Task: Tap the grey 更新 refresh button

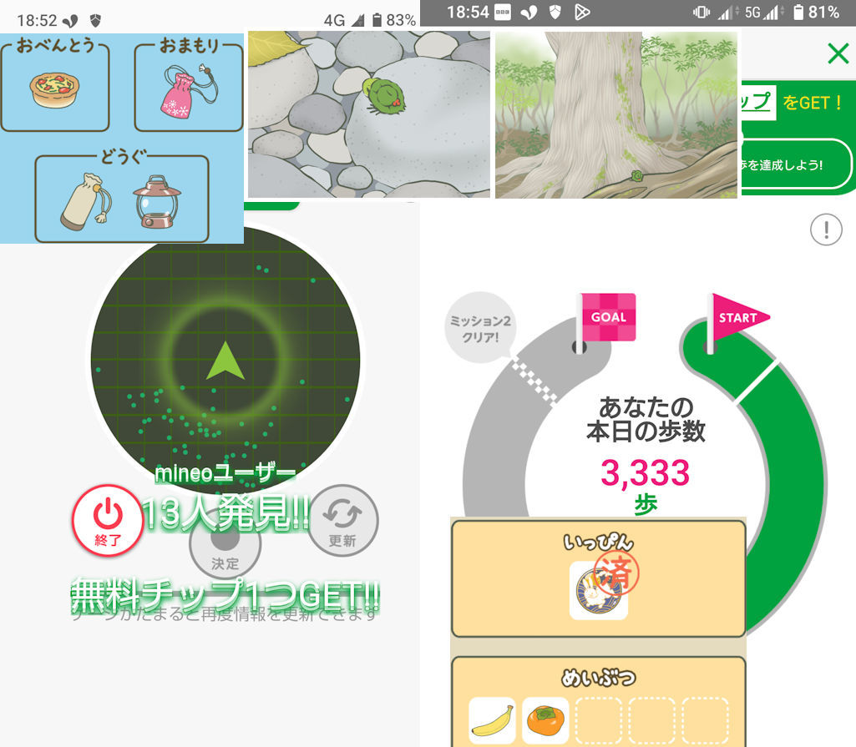Action: click(x=342, y=521)
